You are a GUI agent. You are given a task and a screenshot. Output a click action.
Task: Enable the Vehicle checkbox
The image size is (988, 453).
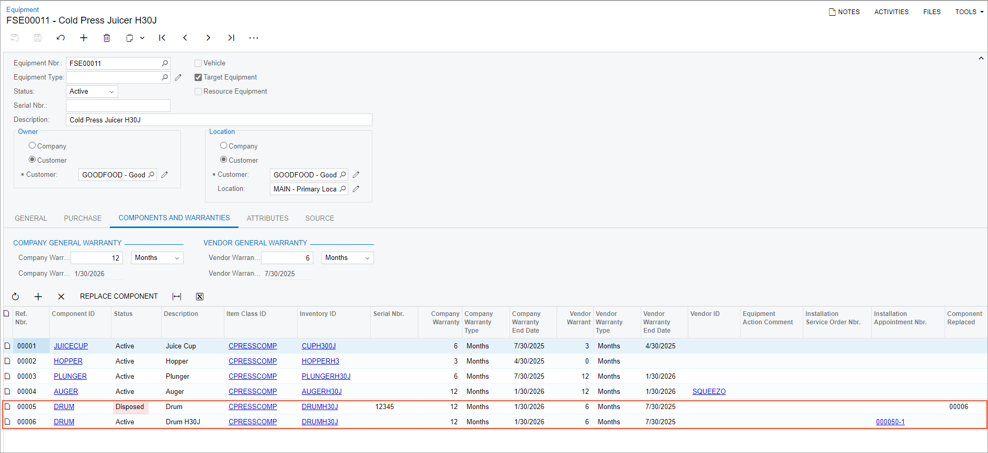198,63
